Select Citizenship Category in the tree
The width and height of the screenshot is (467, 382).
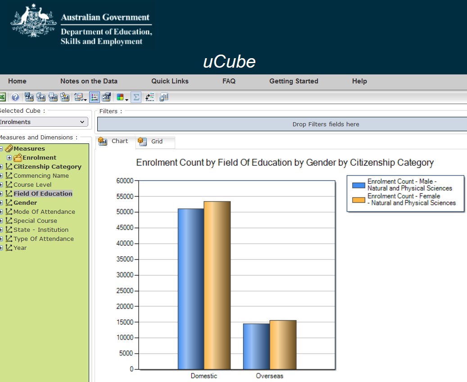coord(47,167)
